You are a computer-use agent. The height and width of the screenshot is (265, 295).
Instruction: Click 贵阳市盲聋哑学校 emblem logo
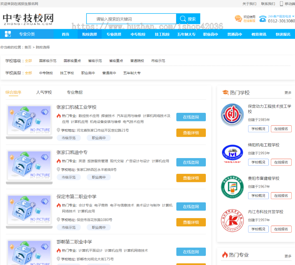tap(232, 187)
